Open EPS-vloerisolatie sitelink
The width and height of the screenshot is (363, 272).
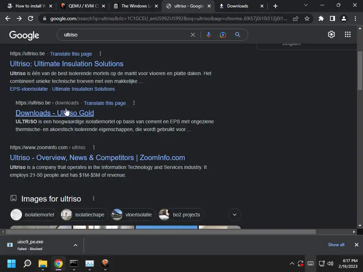[x=29, y=89]
